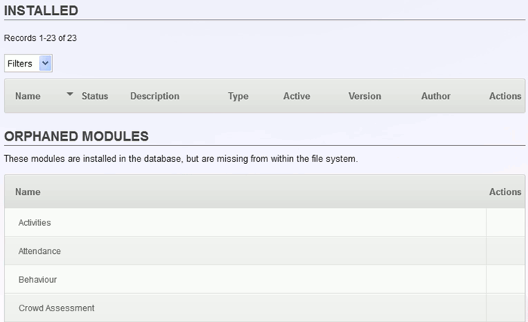Select the Version column header
Viewport: 528px width, 322px height.
coord(365,96)
